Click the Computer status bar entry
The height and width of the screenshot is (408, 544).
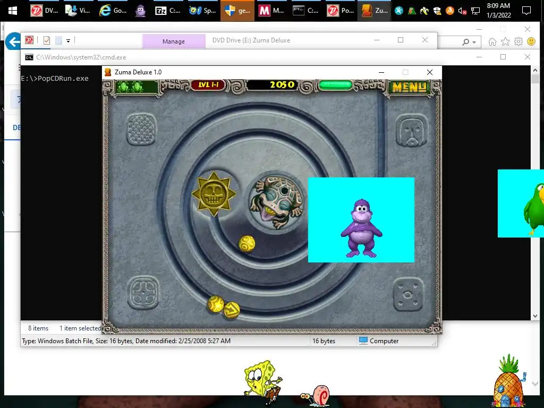point(378,341)
